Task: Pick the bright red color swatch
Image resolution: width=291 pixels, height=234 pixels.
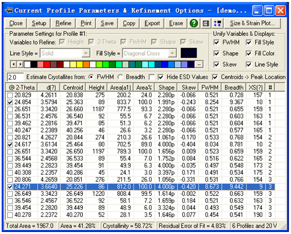Action: pyautogui.click(x=47, y=64)
